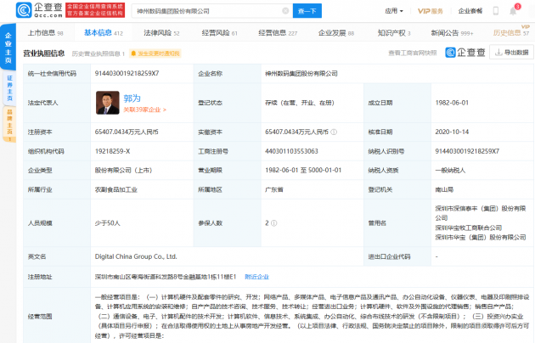
Task: Click 所属地区 value 广东省
Action: click(x=274, y=189)
